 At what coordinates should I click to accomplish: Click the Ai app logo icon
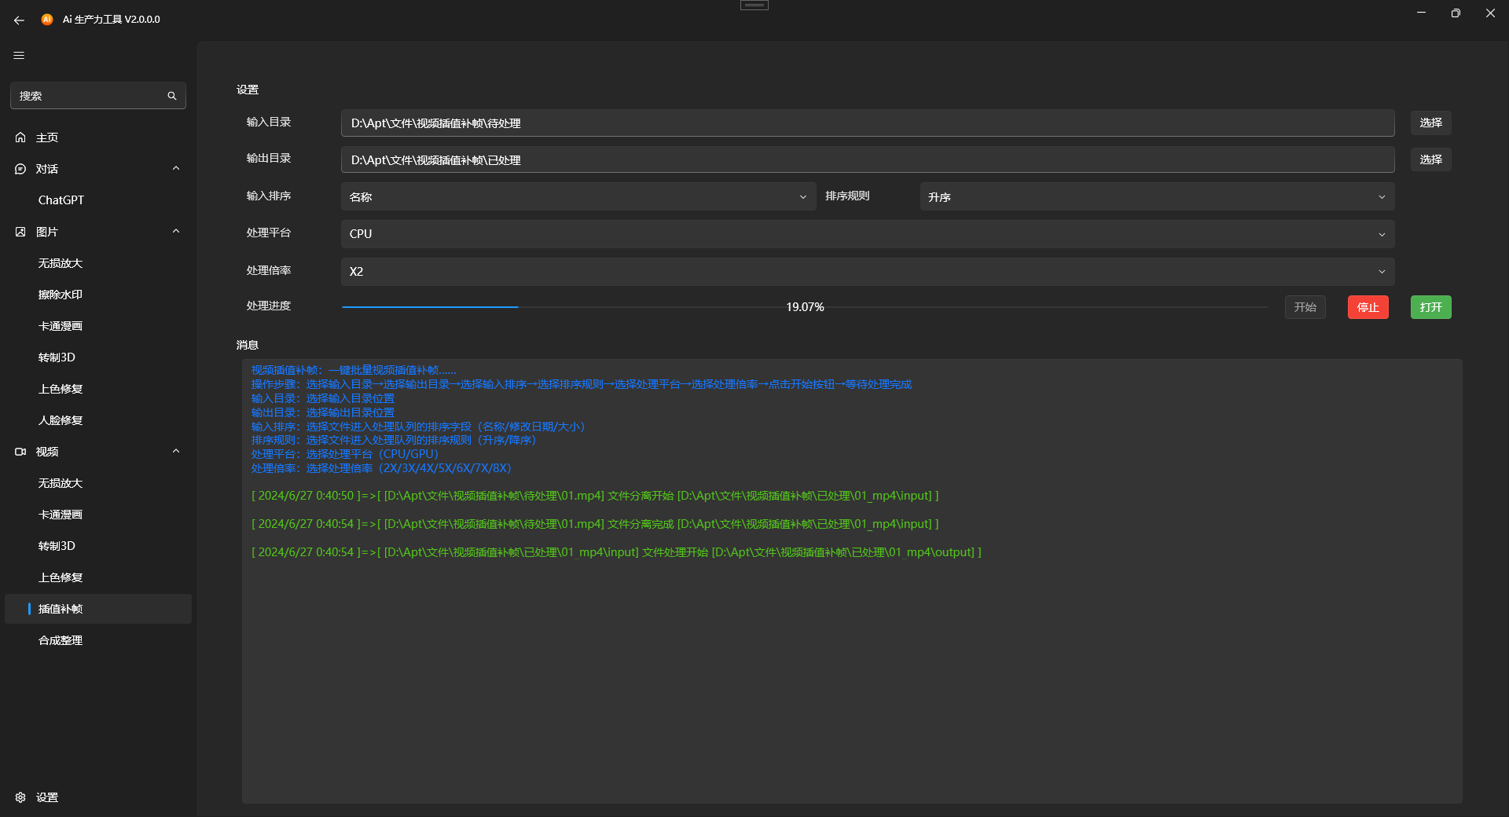(x=47, y=20)
